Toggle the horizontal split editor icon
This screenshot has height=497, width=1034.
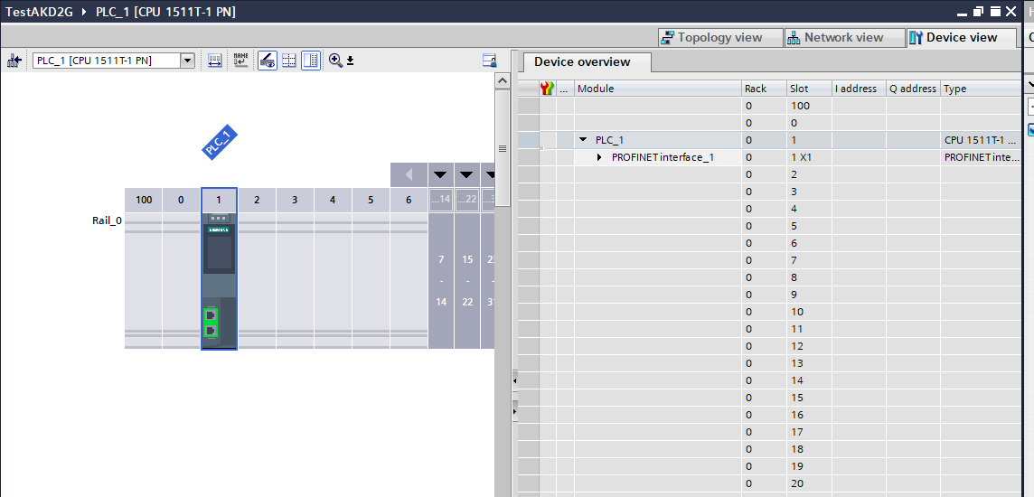pos(289,61)
